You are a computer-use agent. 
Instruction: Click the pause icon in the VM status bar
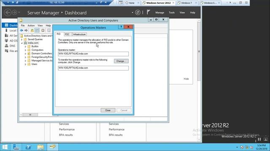tap(259, 139)
